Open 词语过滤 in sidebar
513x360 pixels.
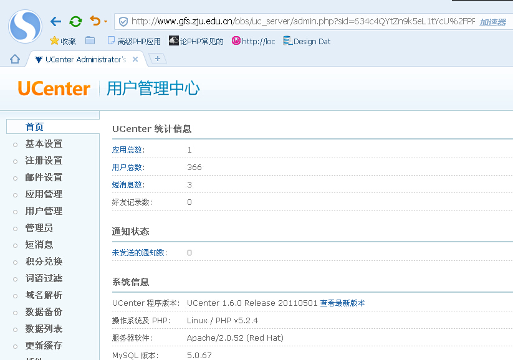point(44,278)
